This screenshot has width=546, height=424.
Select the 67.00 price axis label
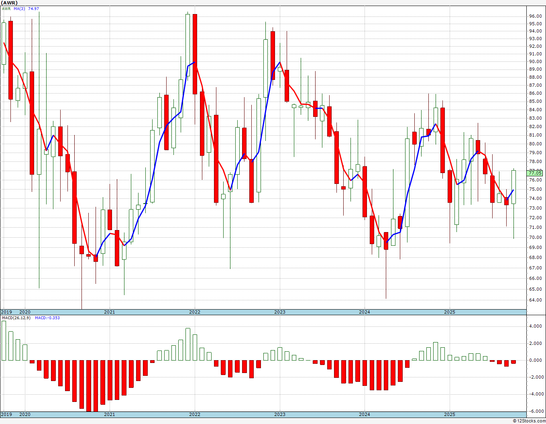click(x=535, y=268)
